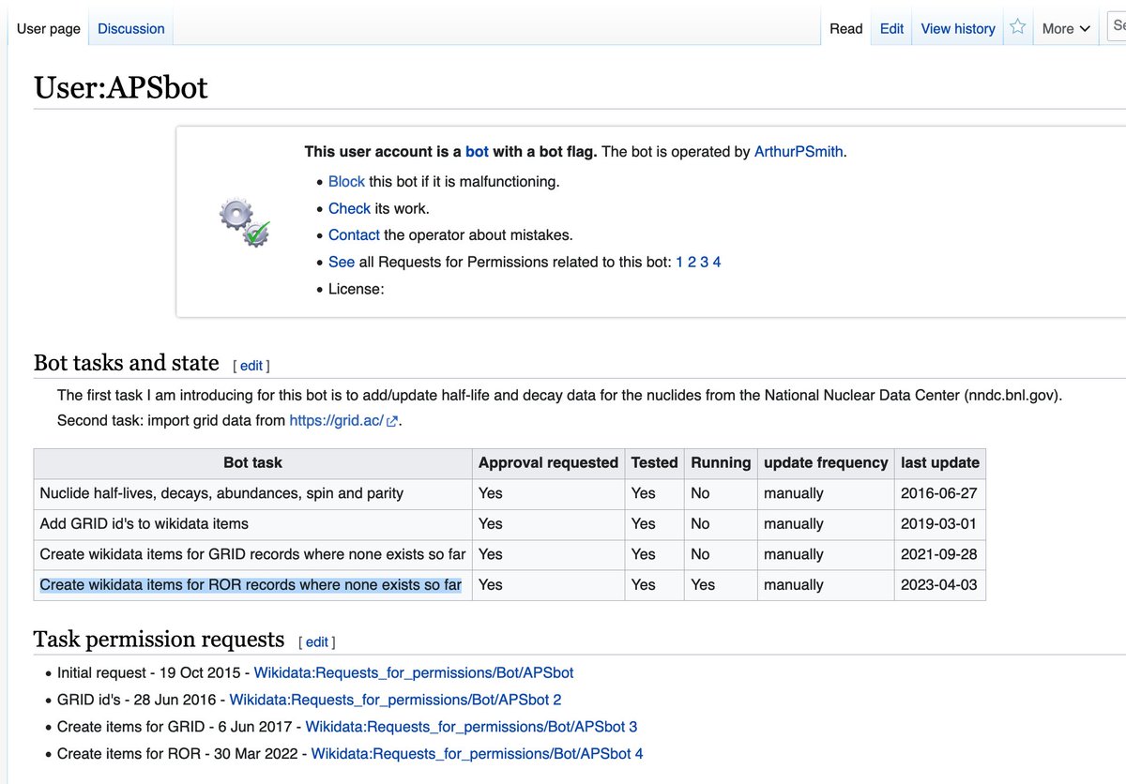
Task: Open the Edit tab
Action: [x=891, y=28]
